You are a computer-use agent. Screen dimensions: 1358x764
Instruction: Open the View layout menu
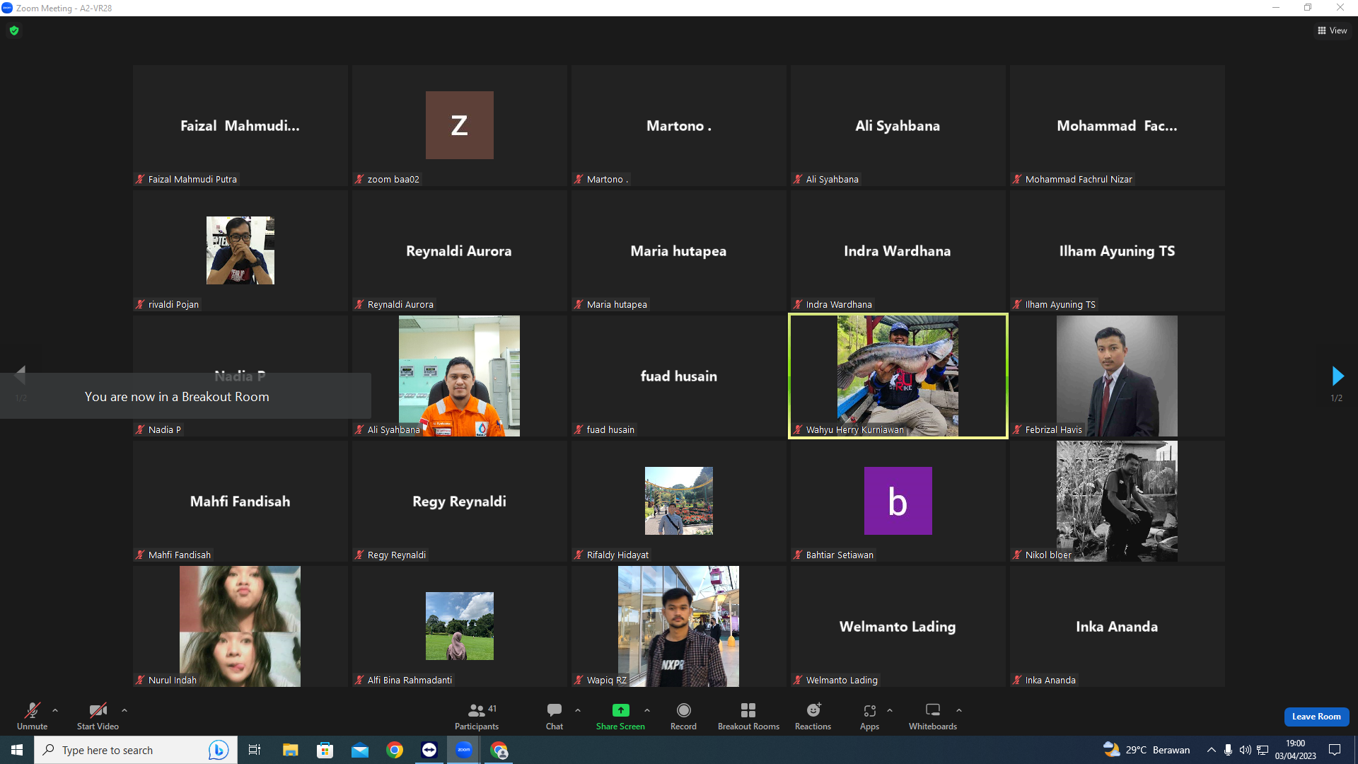point(1333,30)
